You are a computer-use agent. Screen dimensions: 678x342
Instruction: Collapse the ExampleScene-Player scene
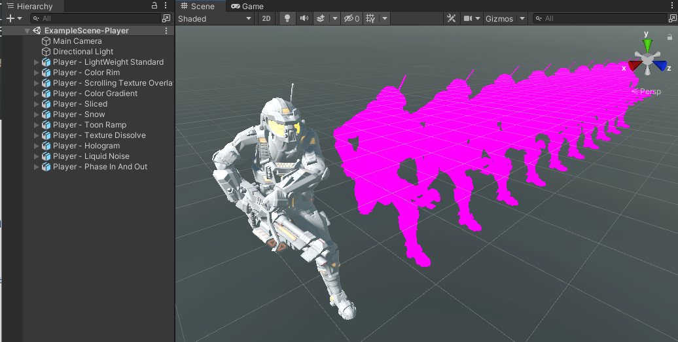point(27,31)
